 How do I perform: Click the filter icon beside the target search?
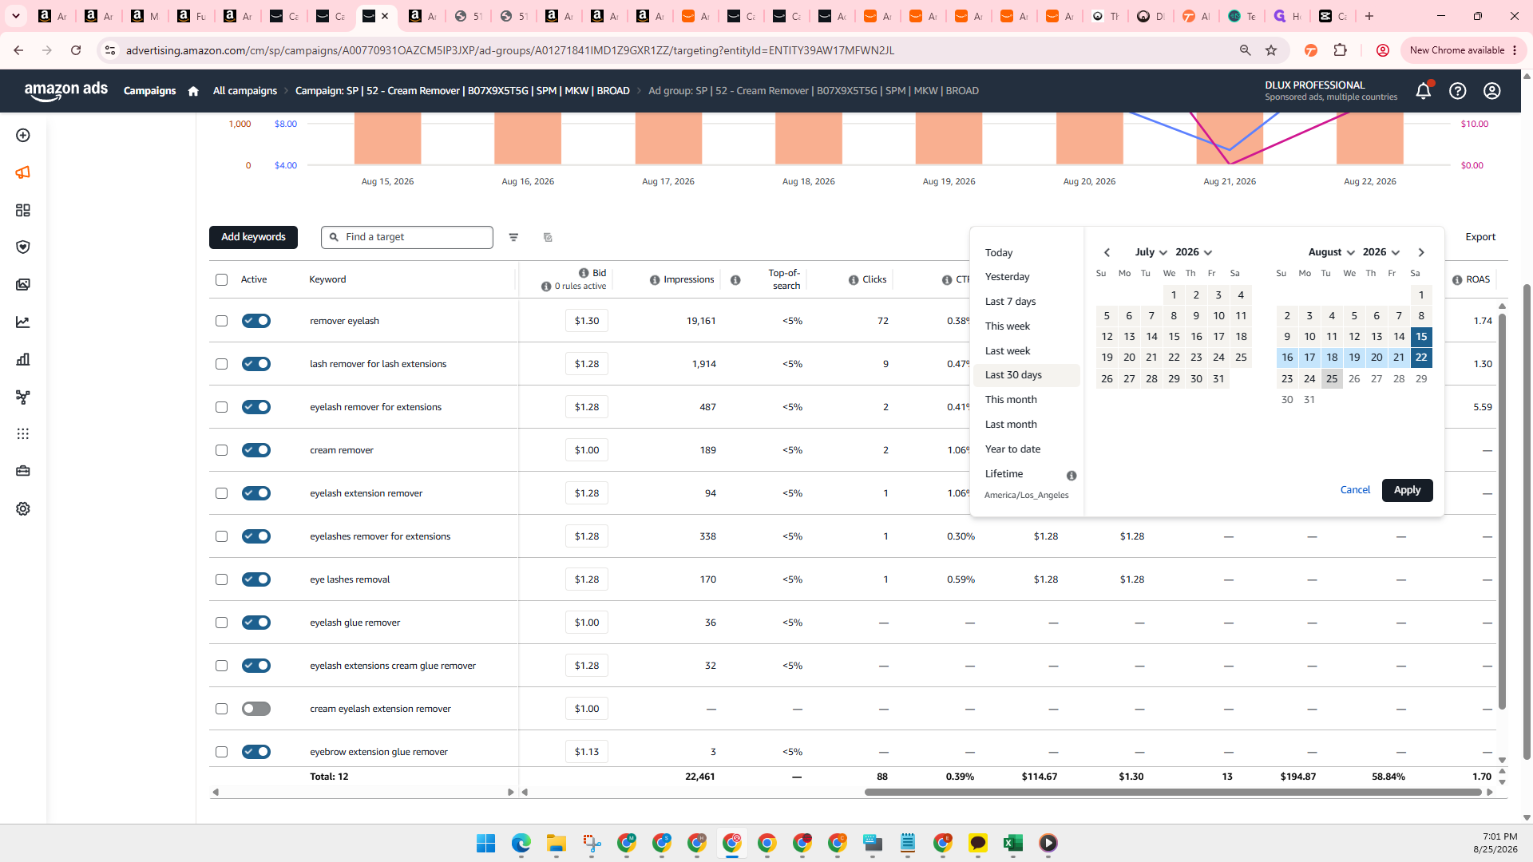513,237
